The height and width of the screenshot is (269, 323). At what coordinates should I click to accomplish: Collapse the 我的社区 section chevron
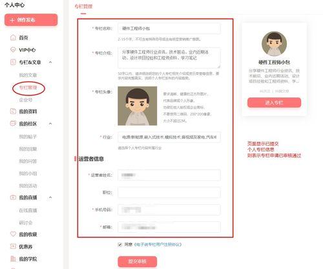50,124
